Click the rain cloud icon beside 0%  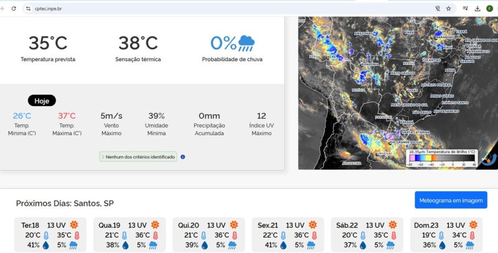(x=246, y=43)
